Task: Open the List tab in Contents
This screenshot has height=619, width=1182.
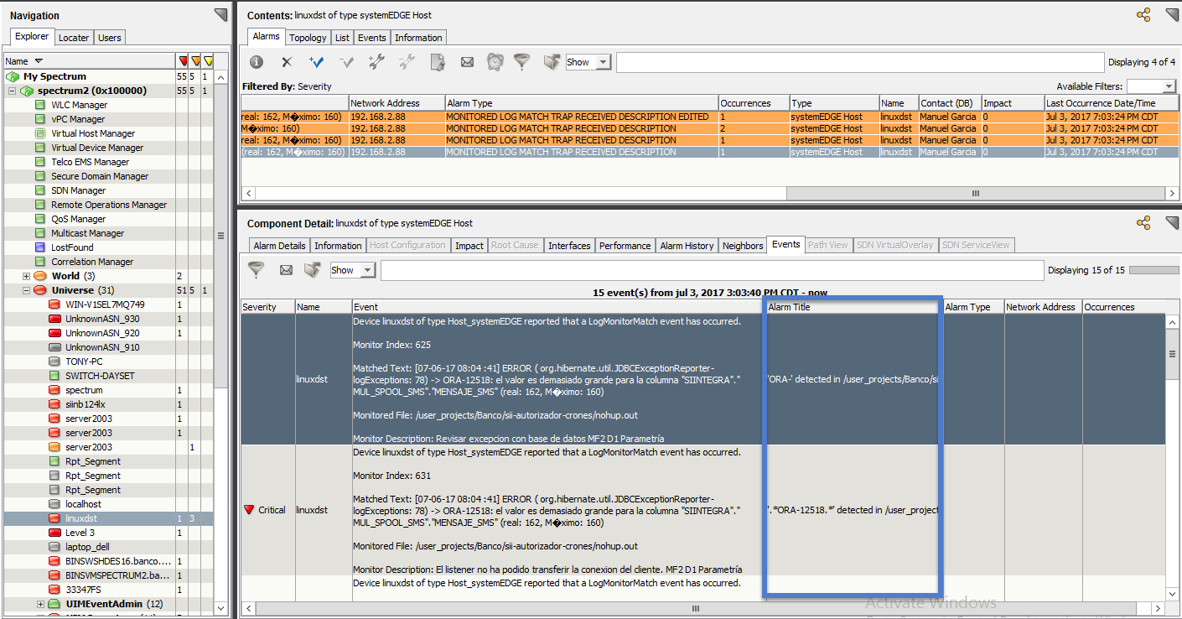Action: pos(342,38)
